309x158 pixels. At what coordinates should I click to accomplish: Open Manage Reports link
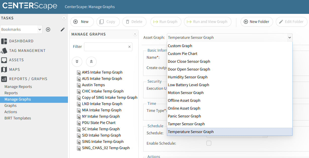18,87
